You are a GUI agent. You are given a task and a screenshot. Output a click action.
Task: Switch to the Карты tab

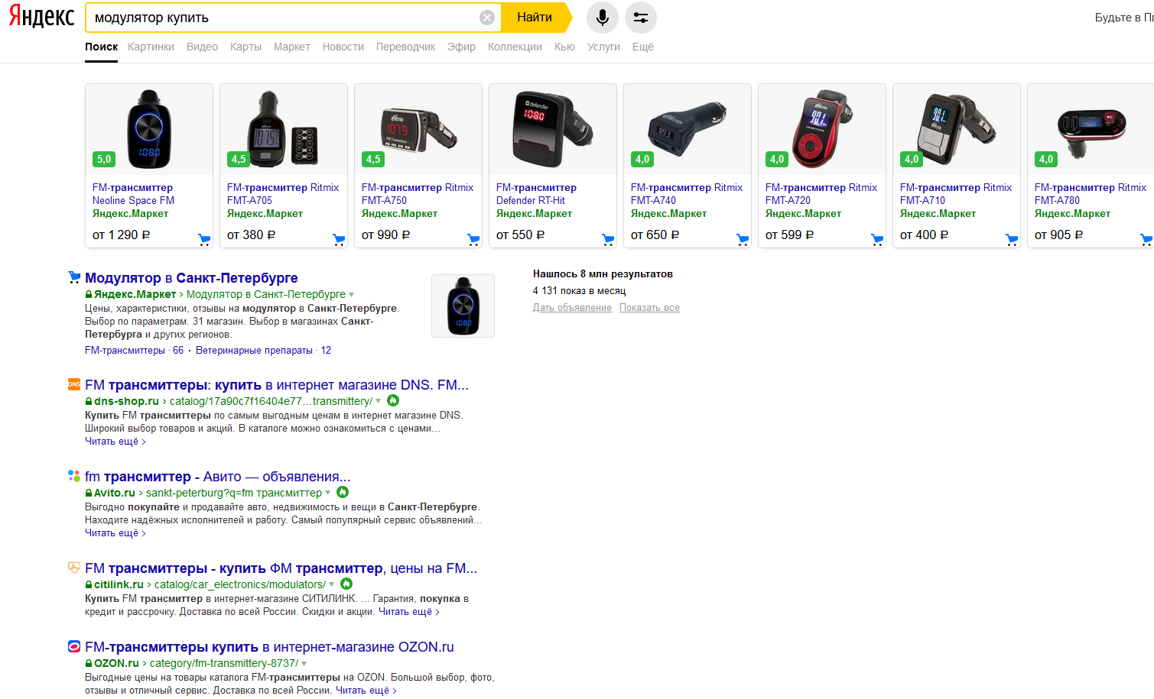pyautogui.click(x=245, y=47)
